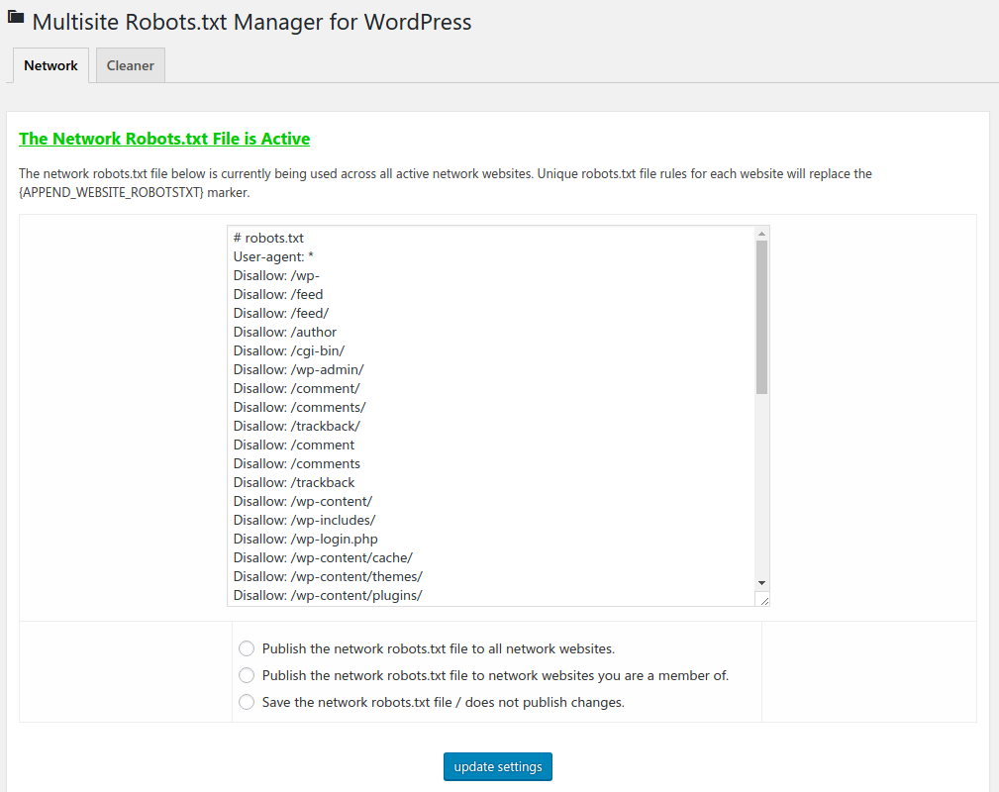Click the 'Disallow: /wp-content/cache/' line
999x792 pixels.
(x=323, y=557)
